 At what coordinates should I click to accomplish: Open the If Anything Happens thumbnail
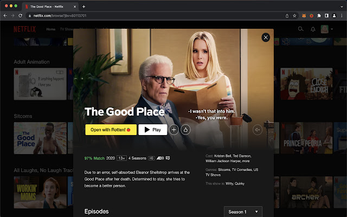pyautogui.click(x=40, y=84)
